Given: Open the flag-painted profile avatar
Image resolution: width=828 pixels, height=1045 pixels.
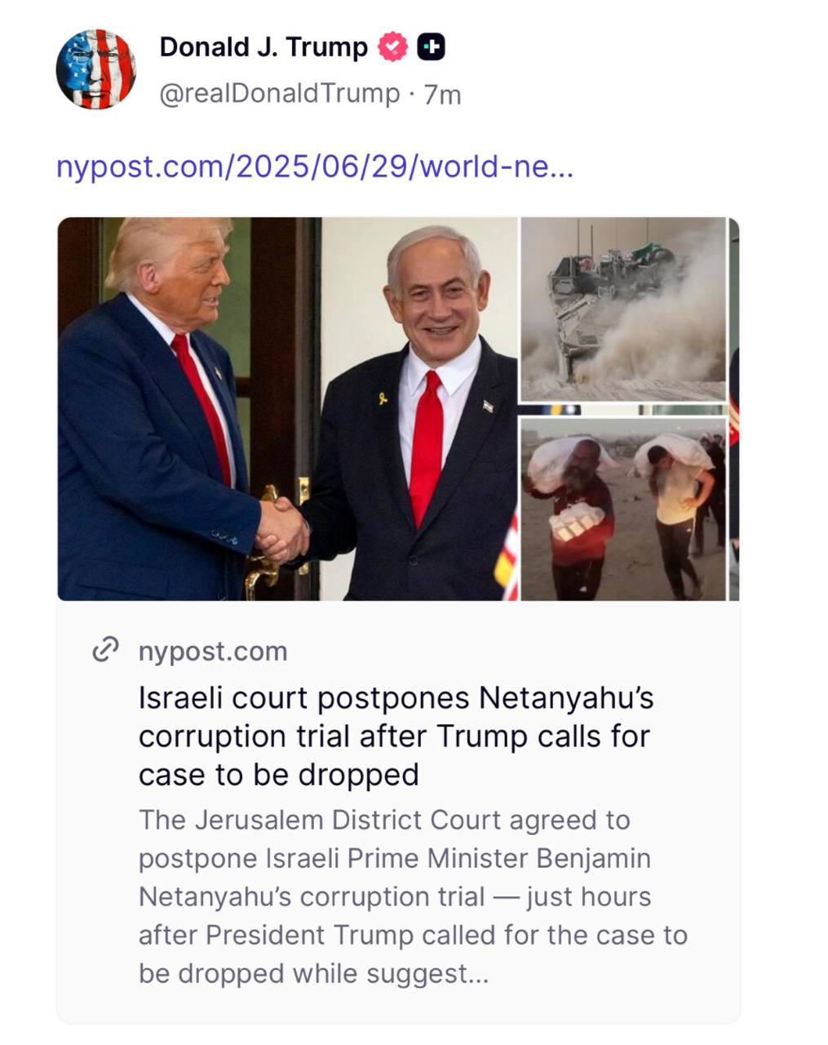Looking at the screenshot, I should [95, 69].
